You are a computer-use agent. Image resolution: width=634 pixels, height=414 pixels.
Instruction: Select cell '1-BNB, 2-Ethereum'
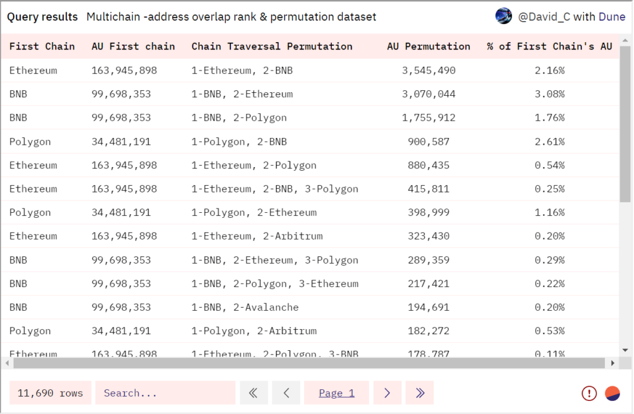(x=242, y=94)
